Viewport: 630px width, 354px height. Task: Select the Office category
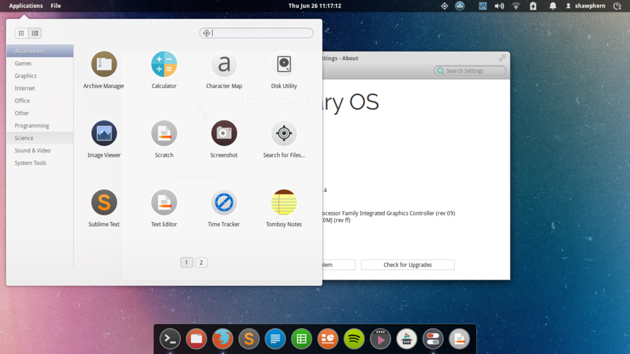pyautogui.click(x=40, y=100)
